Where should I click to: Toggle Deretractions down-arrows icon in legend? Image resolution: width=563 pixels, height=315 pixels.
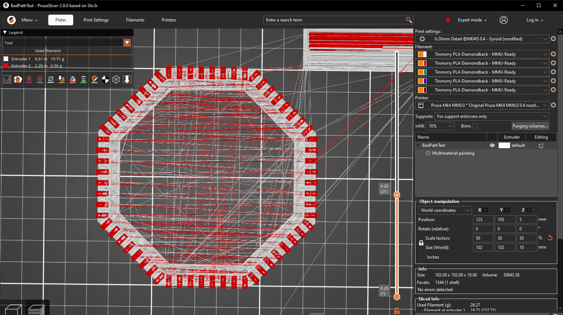(40, 79)
